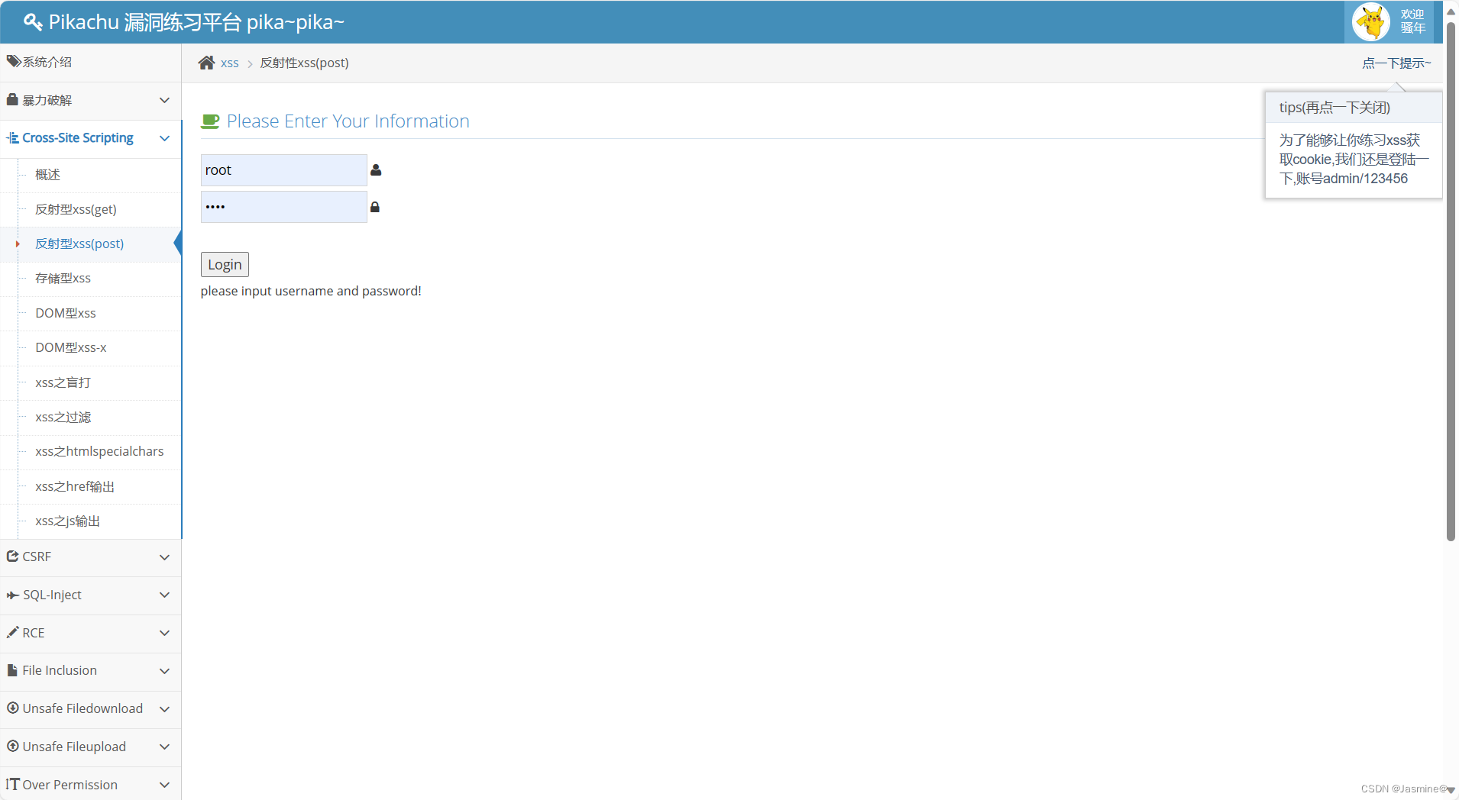Click the scrollbar up arrow
This screenshot has width=1459, height=800.
pyautogui.click(x=1451, y=11)
